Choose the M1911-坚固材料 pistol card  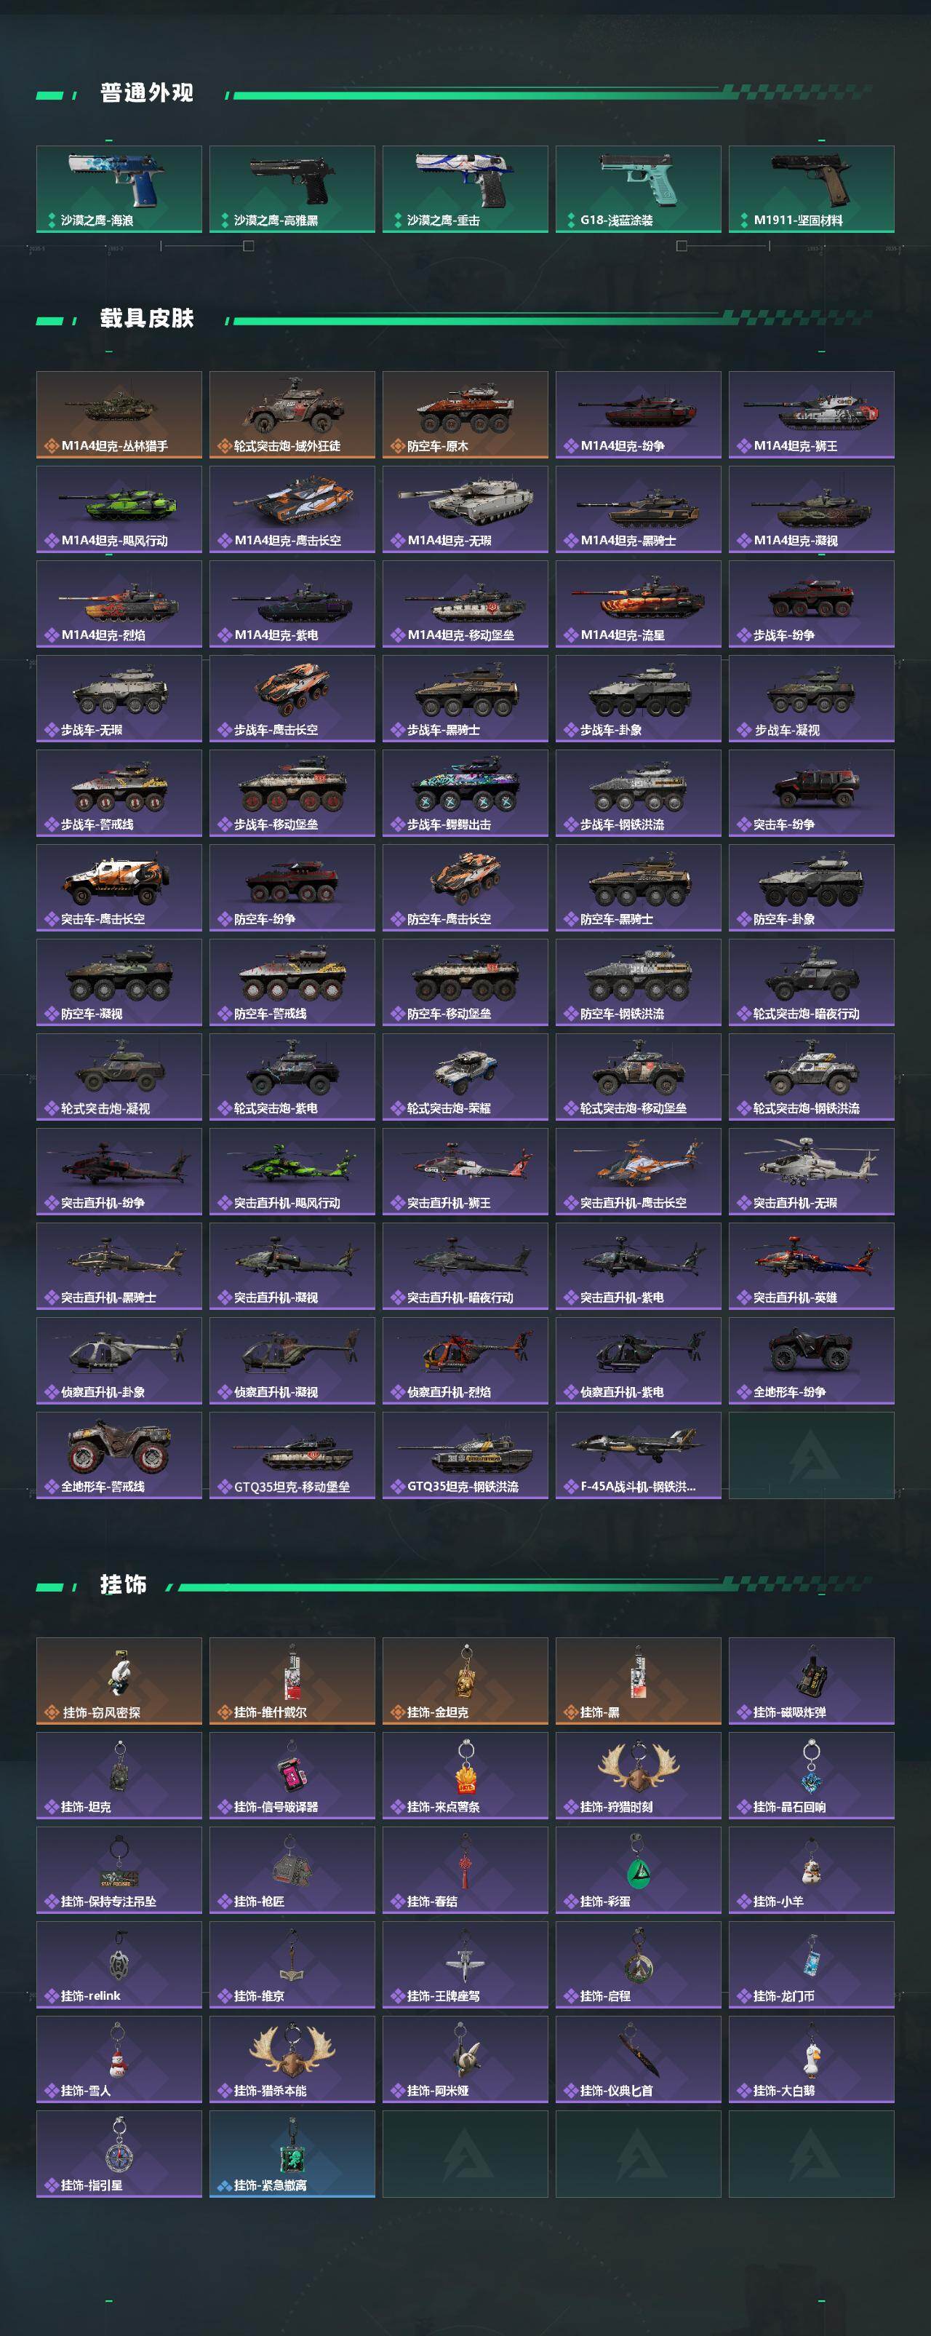tap(811, 188)
